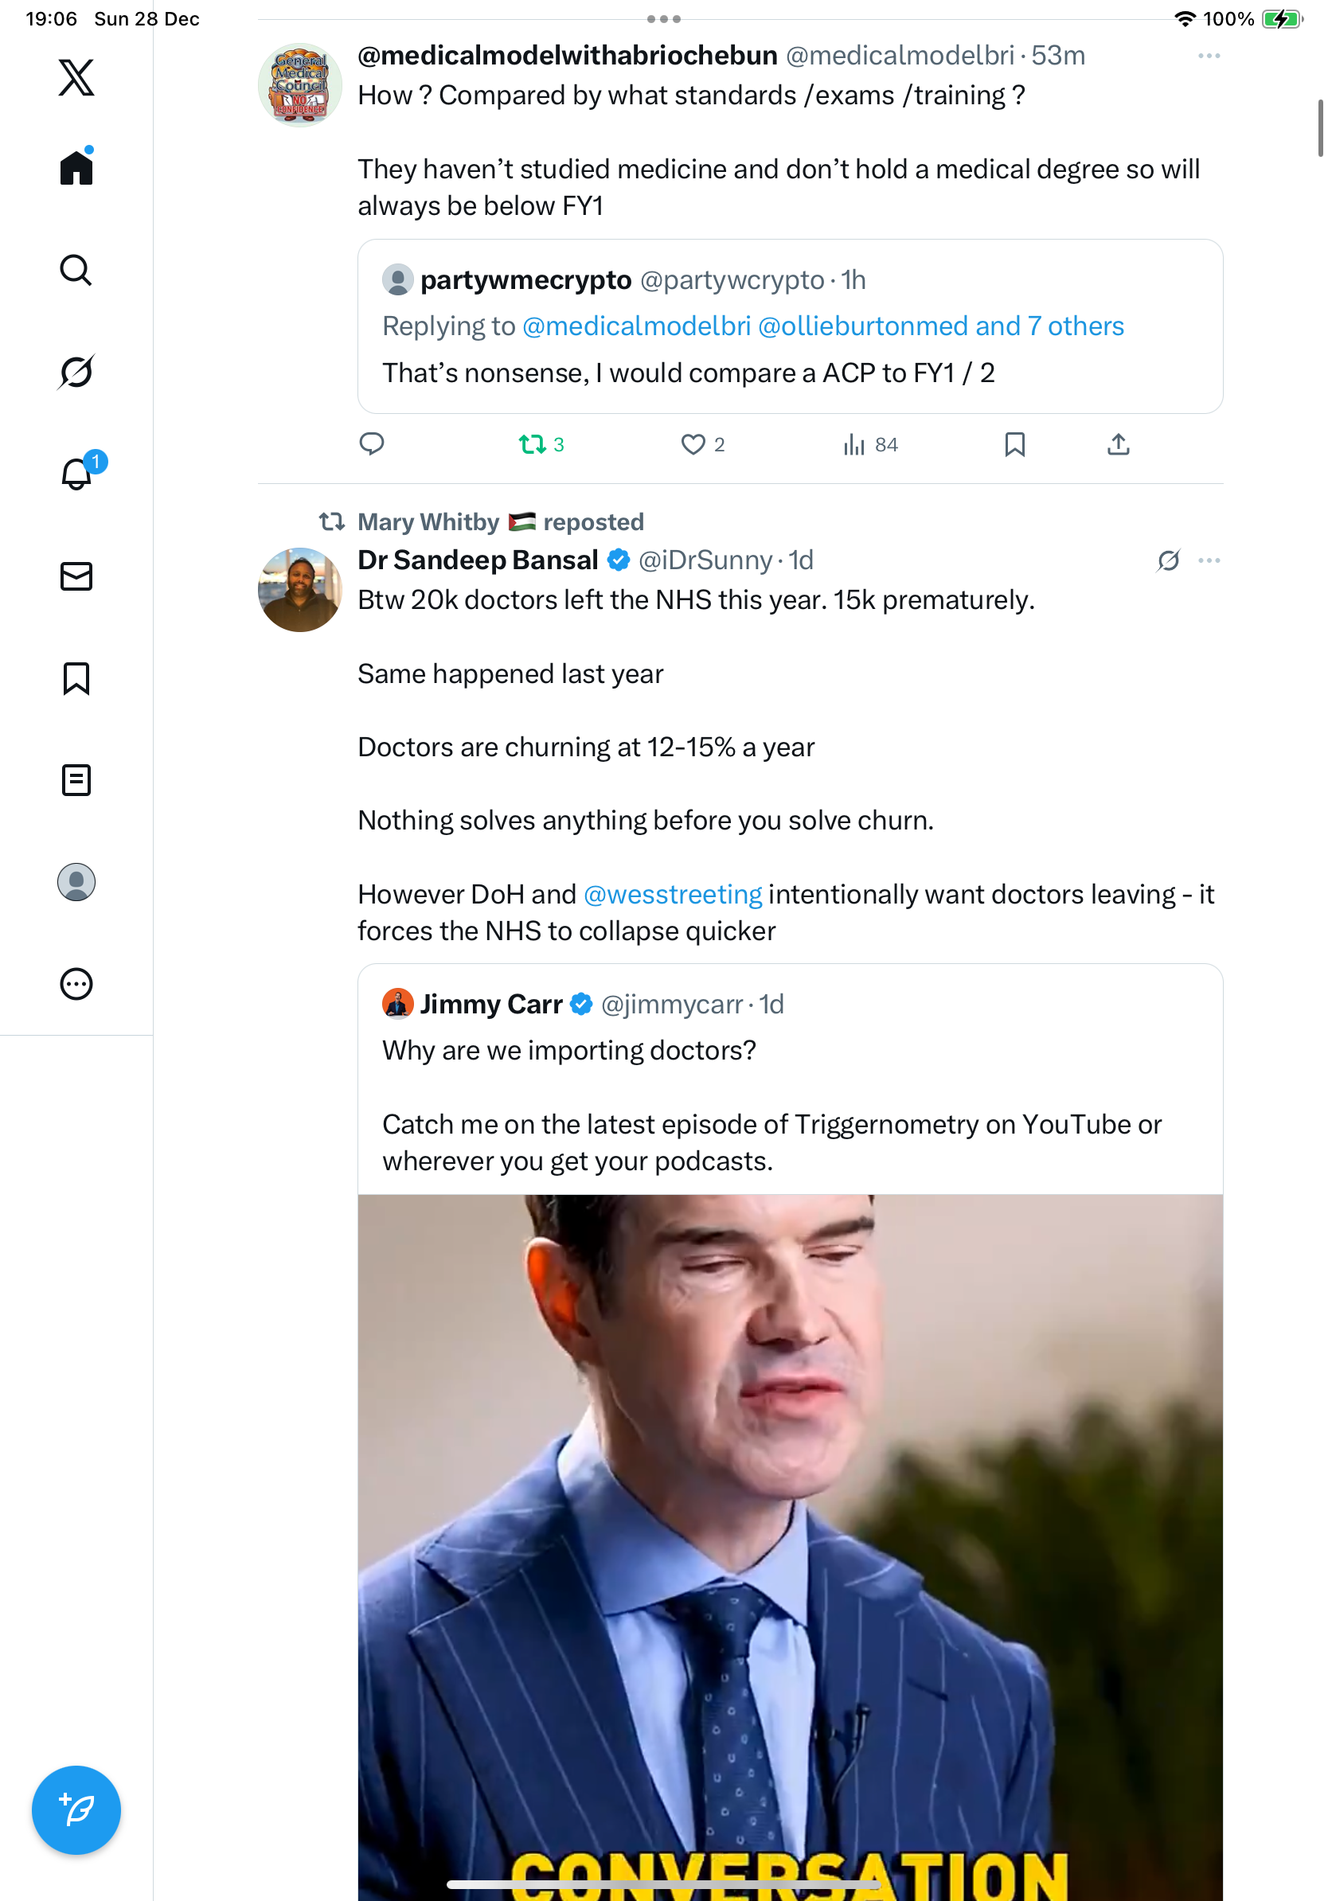The image size is (1328, 1901).
Task: Compose a new post
Action: click(76, 1810)
